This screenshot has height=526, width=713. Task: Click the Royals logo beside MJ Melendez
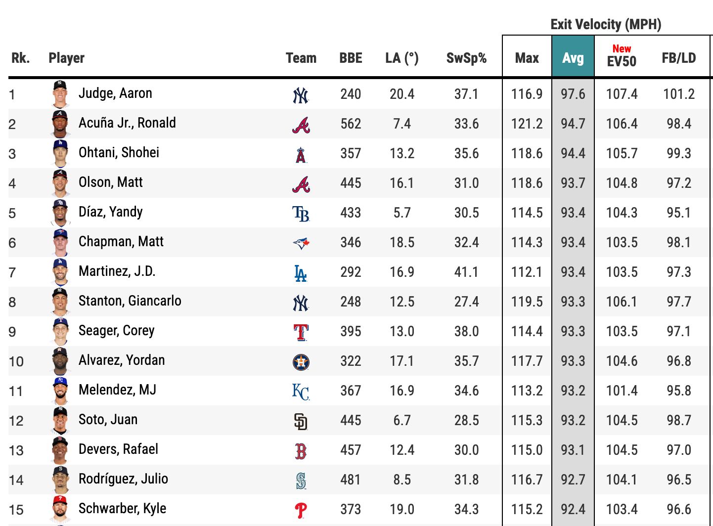point(301,392)
